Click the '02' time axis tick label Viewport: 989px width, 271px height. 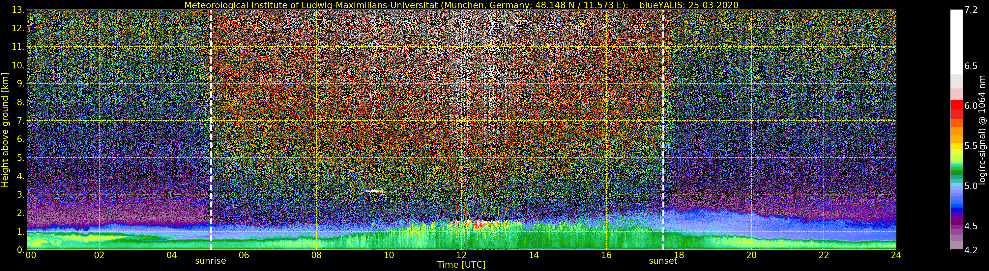[x=99, y=255]
